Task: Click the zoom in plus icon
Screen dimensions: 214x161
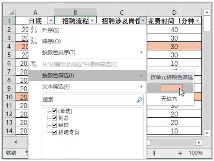Action: pos(180,153)
